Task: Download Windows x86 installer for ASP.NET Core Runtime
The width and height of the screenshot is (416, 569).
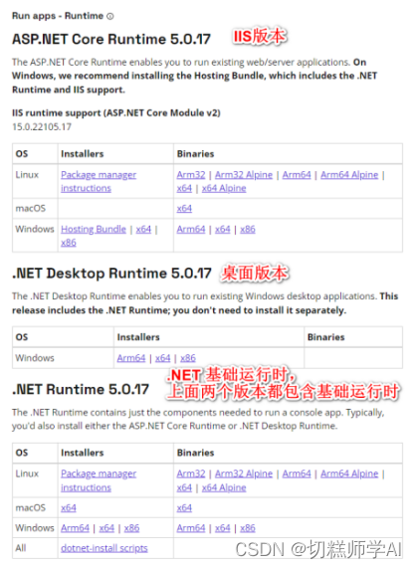Action: [x=69, y=243]
